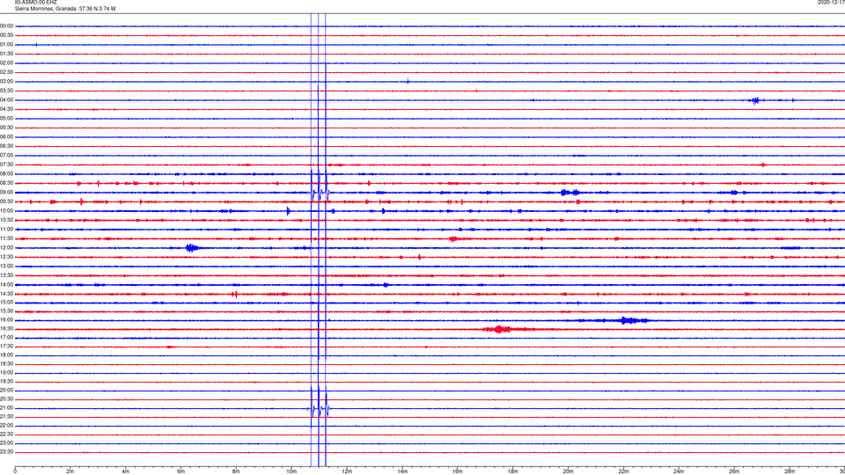Click the 28m tick on the minutes axis
This screenshot has width=845, height=475.
[790, 471]
